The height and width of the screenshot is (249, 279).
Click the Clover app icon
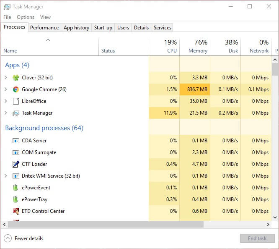click(16, 78)
